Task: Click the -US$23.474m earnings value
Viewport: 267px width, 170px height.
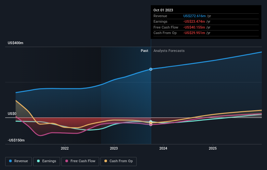Action: pyautogui.click(x=194, y=21)
